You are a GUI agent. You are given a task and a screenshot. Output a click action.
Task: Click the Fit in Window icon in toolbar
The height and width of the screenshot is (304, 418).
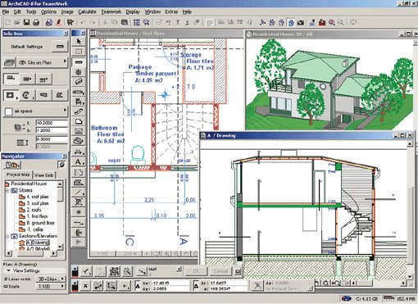(353, 23)
